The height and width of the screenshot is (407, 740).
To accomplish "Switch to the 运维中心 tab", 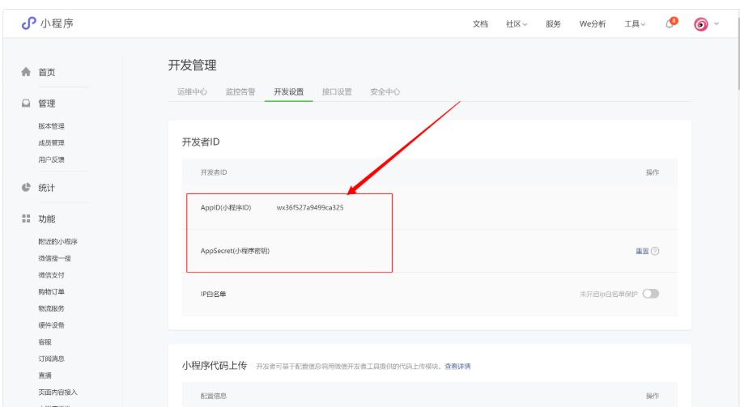I will tap(192, 91).
